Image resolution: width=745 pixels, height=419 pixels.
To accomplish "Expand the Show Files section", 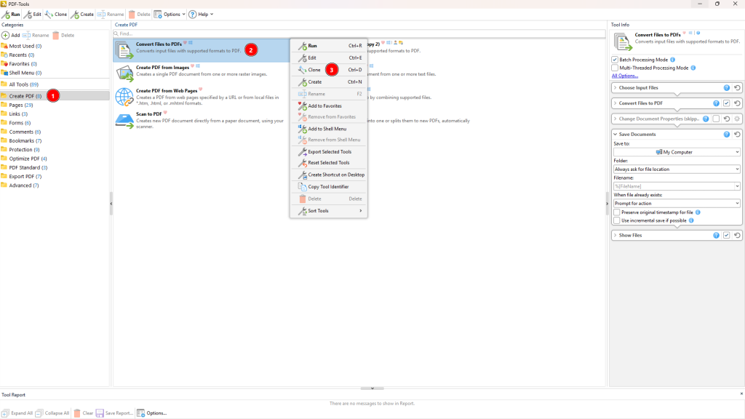I will tap(615, 235).
